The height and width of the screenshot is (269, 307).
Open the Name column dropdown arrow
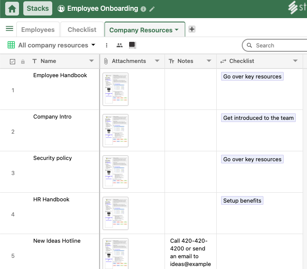click(92, 61)
